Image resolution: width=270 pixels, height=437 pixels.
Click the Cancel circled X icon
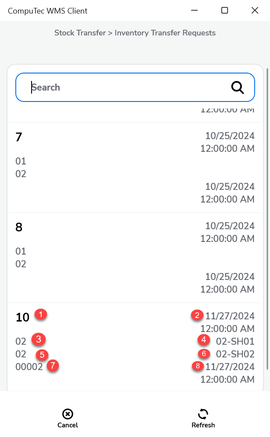[x=67, y=414]
